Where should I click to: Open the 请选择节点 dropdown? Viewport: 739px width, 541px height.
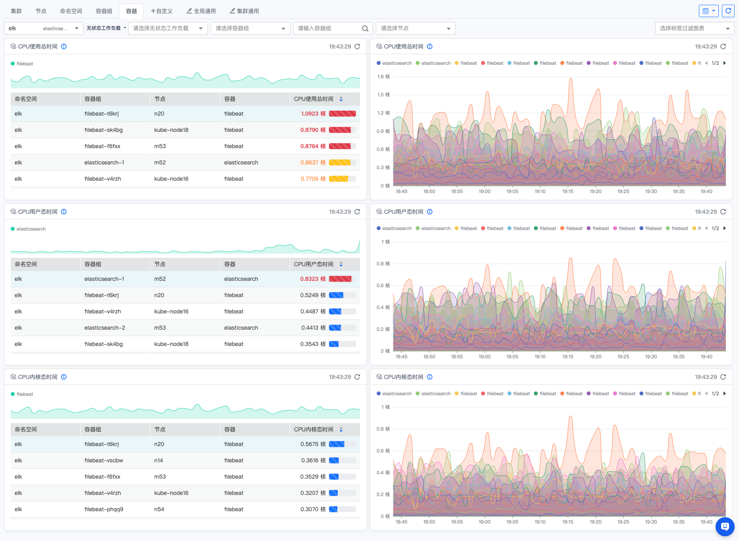[415, 29]
